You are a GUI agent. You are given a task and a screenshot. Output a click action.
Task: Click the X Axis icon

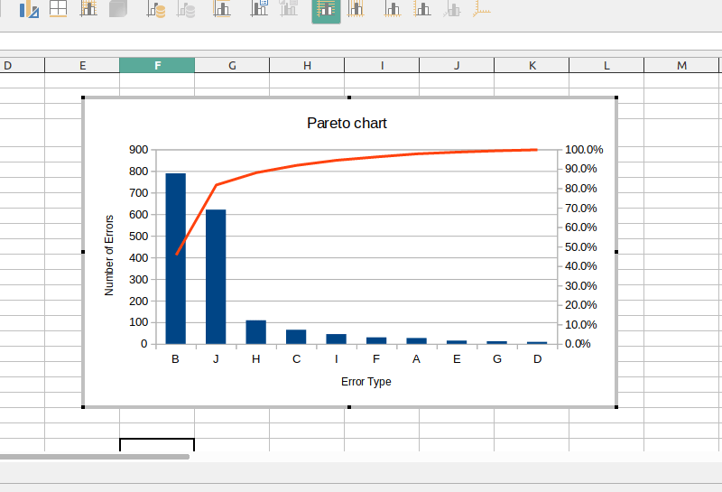[x=393, y=9]
